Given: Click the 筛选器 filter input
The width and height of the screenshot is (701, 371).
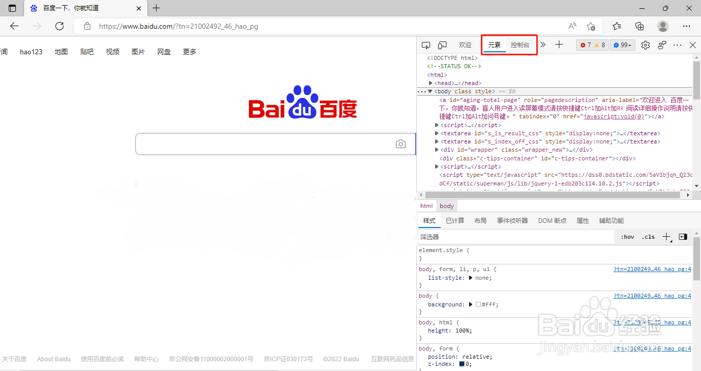Looking at the screenshot, I should pos(515,237).
